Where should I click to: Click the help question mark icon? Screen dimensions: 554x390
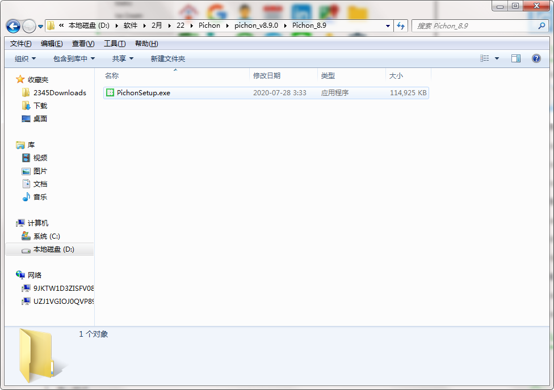[536, 58]
